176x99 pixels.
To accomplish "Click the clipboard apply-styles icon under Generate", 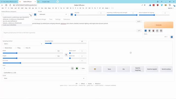I will (x=157, y=31).
